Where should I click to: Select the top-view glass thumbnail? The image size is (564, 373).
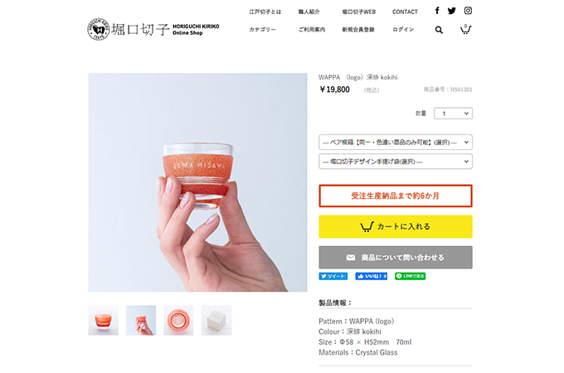(x=178, y=321)
